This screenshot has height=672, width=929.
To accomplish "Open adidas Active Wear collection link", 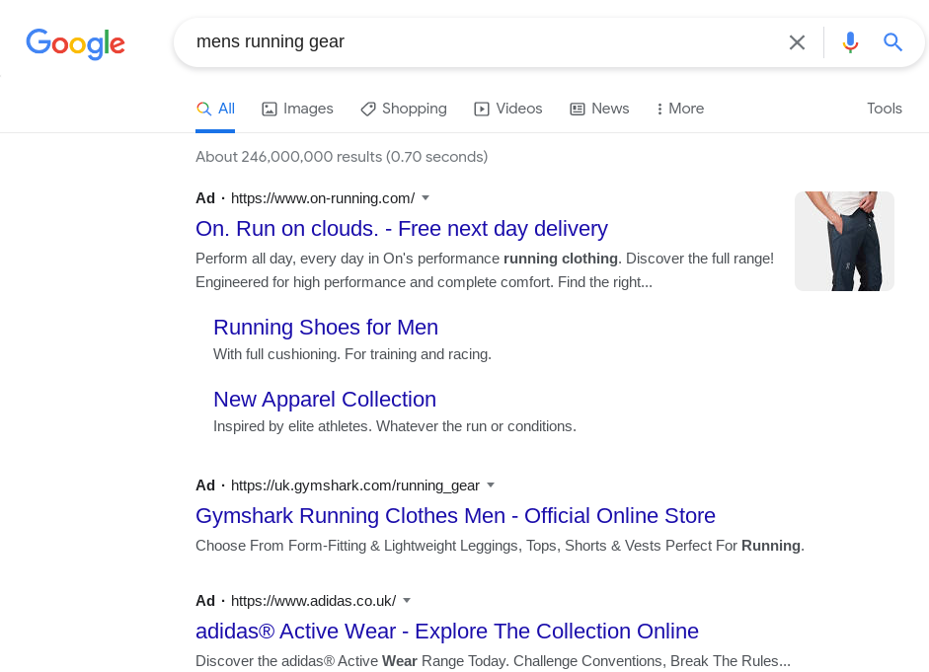I will tap(447, 632).
